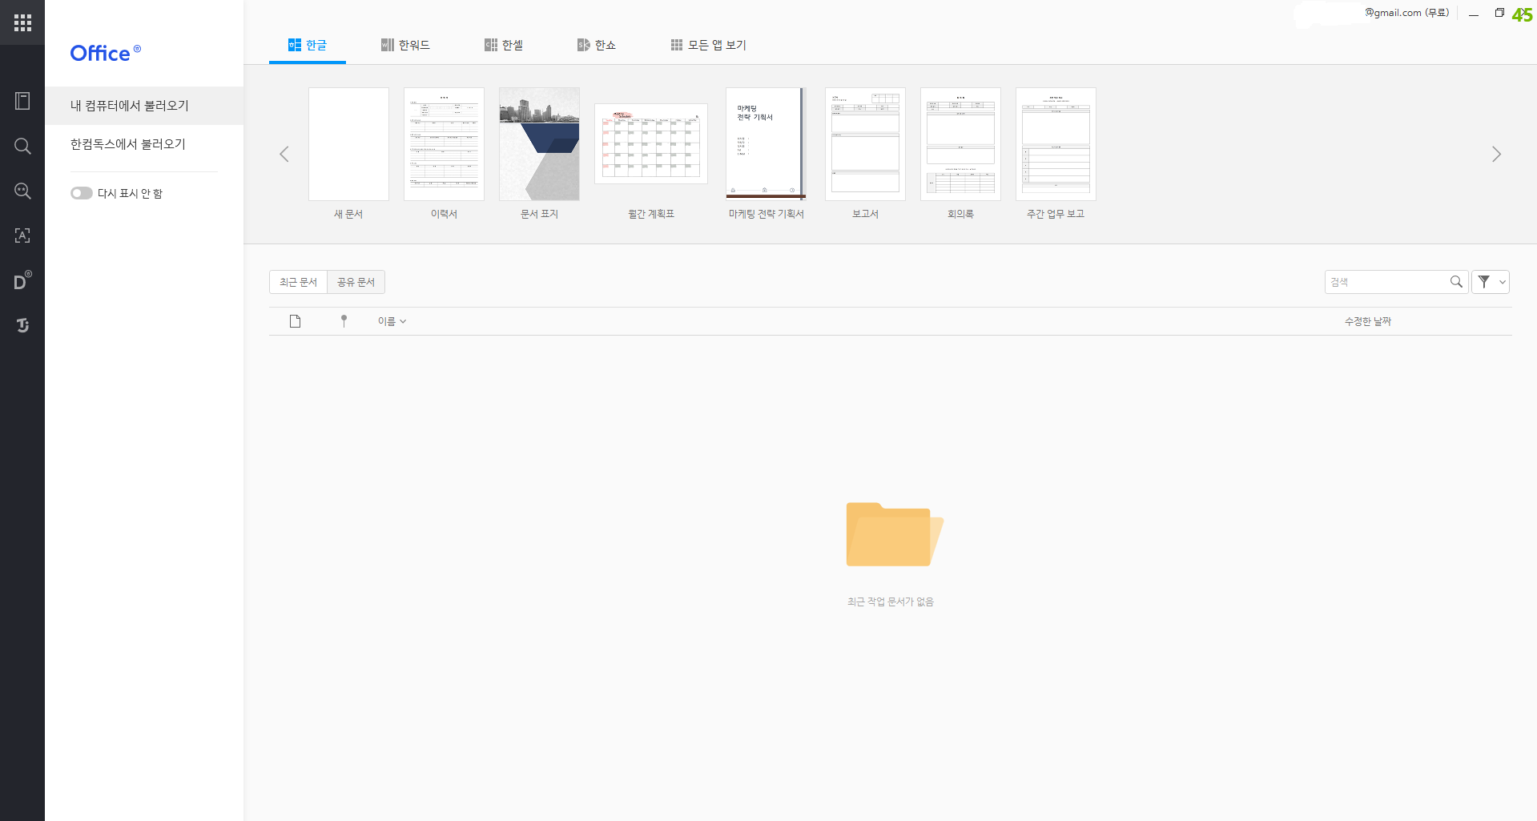Open the 문서 표지 template thumbnail
This screenshot has height=821, width=1537.
(539, 144)
